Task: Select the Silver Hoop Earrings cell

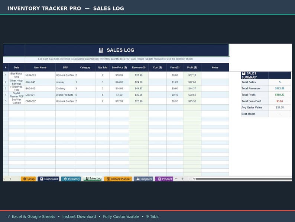Action: click(17, 82)
